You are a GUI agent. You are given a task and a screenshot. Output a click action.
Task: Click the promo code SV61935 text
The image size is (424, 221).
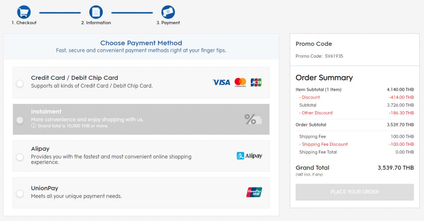point(334,56)
